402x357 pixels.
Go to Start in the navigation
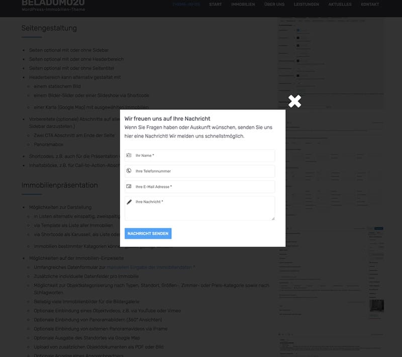(216, 5)
